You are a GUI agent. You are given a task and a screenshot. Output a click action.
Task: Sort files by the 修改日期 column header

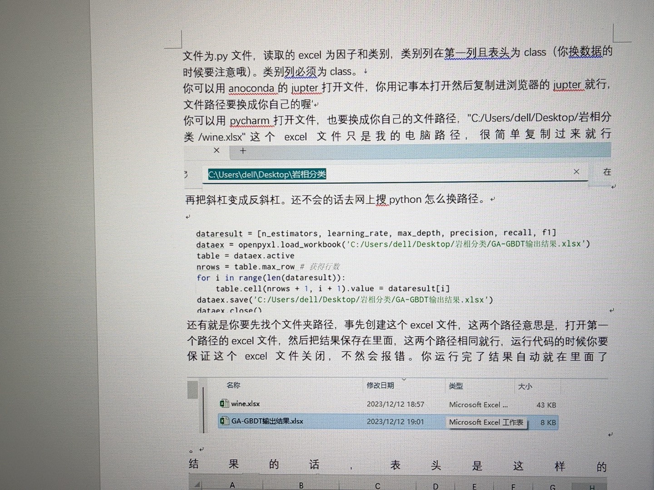coord(380,386)
